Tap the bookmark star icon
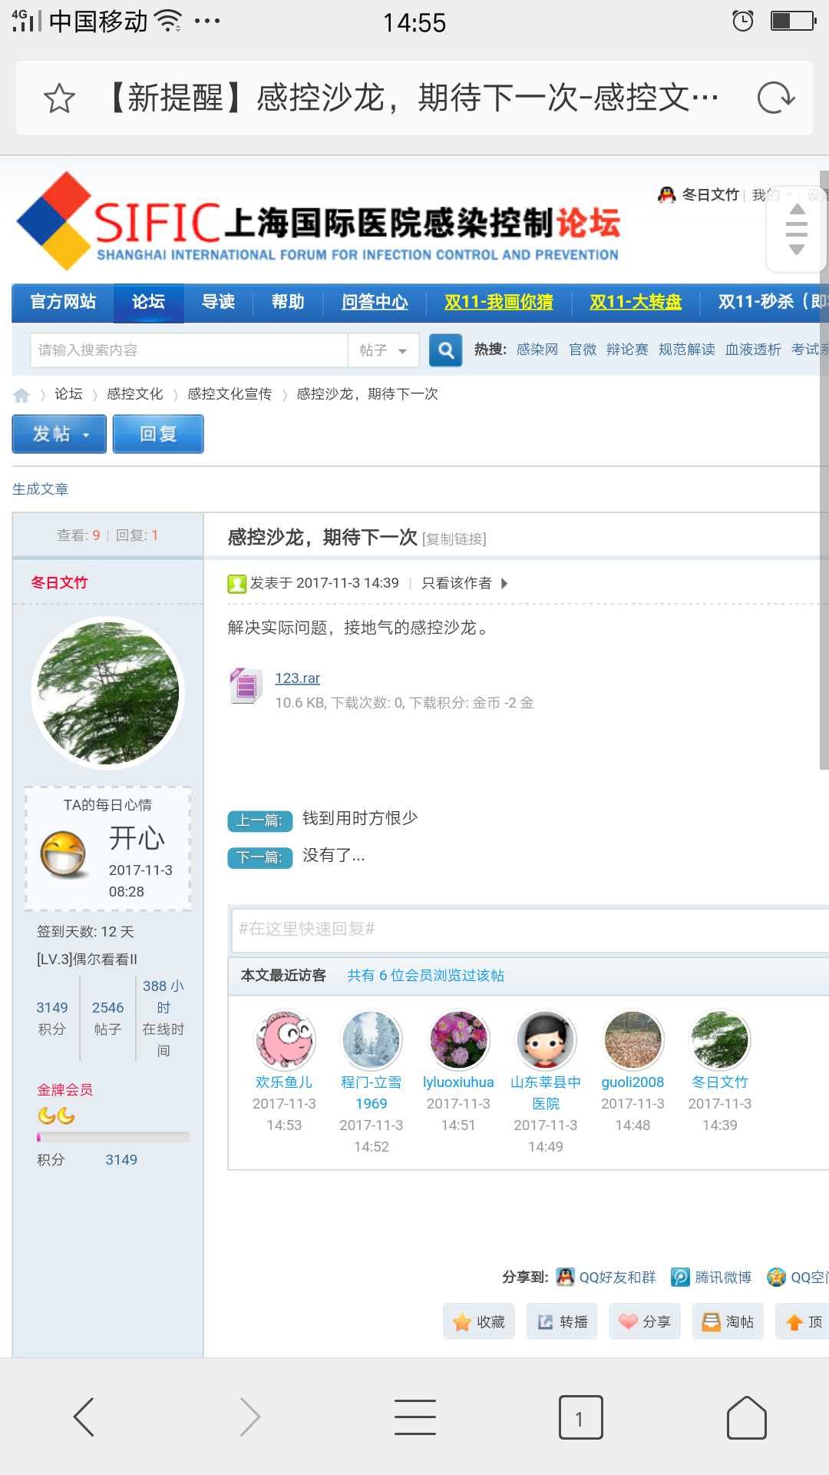This screenshot has width=829, height=1475. [x=59, y=99]
